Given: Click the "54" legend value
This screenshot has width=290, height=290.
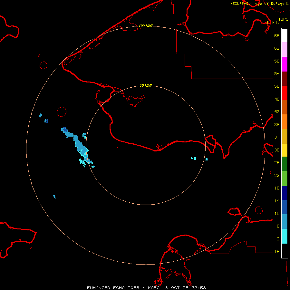Looking at the screenshot, I should coord(277,73).
